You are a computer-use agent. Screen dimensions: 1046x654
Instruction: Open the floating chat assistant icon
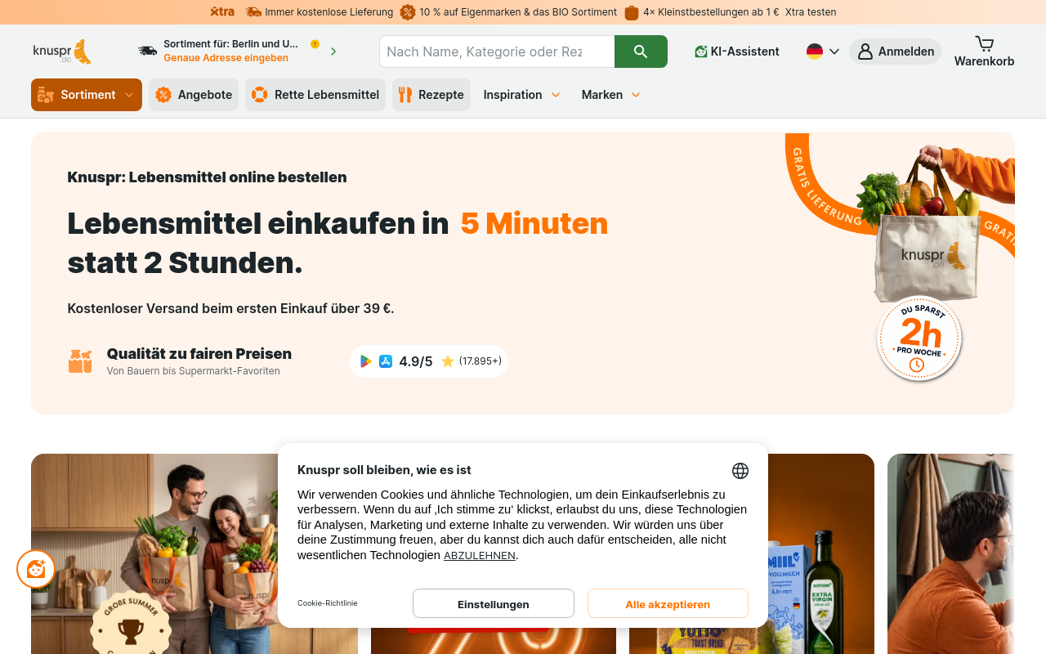(x=36, y=569)
